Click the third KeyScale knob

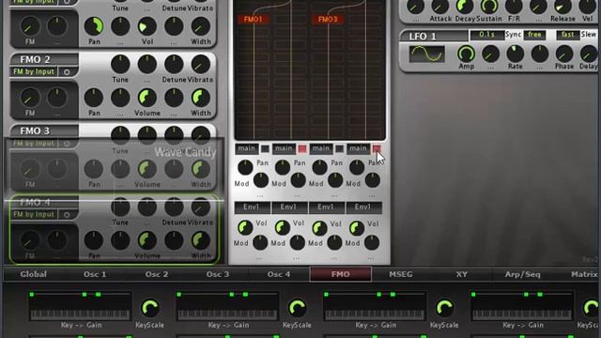point(444,308)
